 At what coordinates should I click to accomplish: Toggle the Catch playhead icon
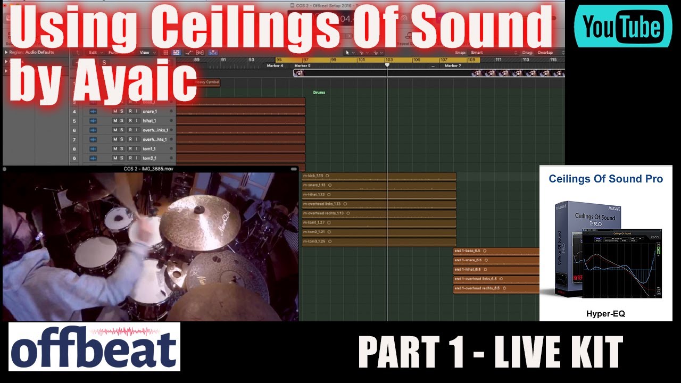(213, 53)
